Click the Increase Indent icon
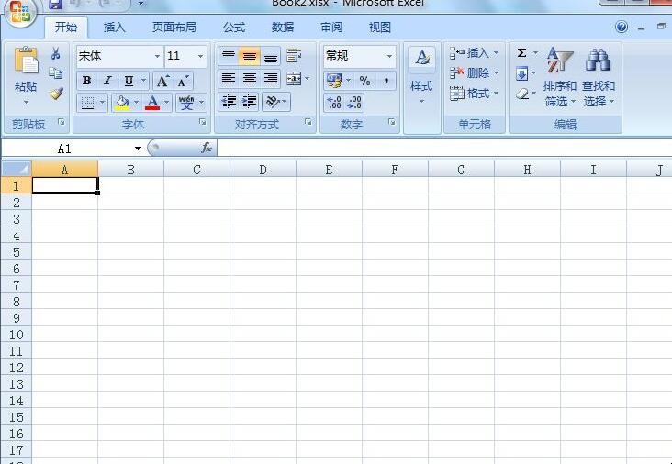This screenshot has height=464, width=672. (250, 102)
